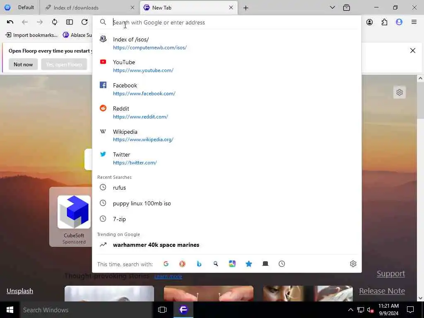Expand the list all tabs chevron

pos(332,7)
